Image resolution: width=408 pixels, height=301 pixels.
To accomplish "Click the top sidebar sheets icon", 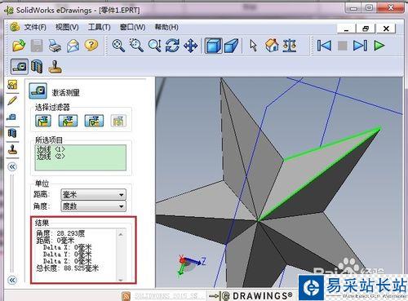I will pos(12,85).
